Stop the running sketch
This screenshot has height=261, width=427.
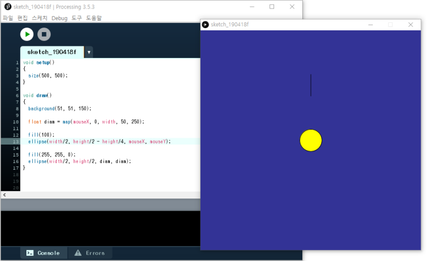(44, 34)
